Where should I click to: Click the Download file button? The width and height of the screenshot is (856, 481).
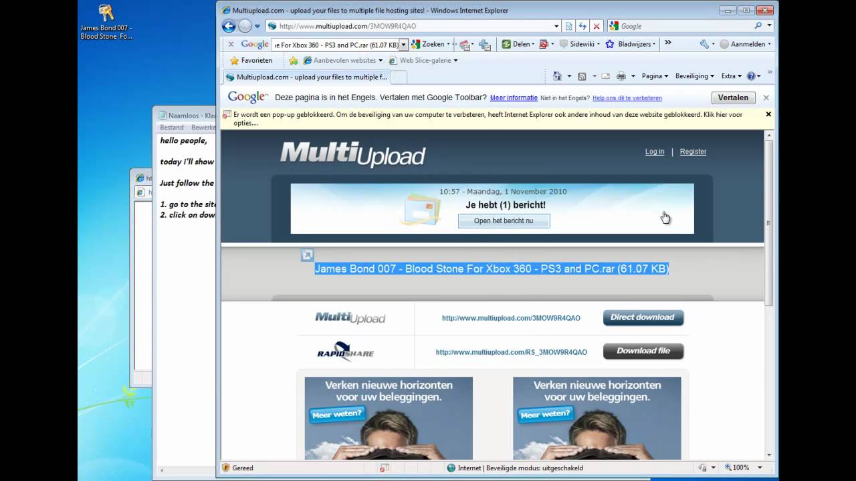(x=643, y=351)
